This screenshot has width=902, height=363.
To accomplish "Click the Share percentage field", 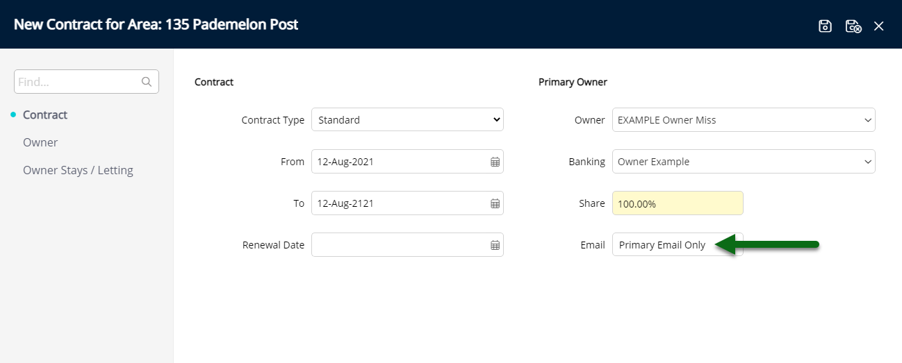I will (x=678, y=203).
